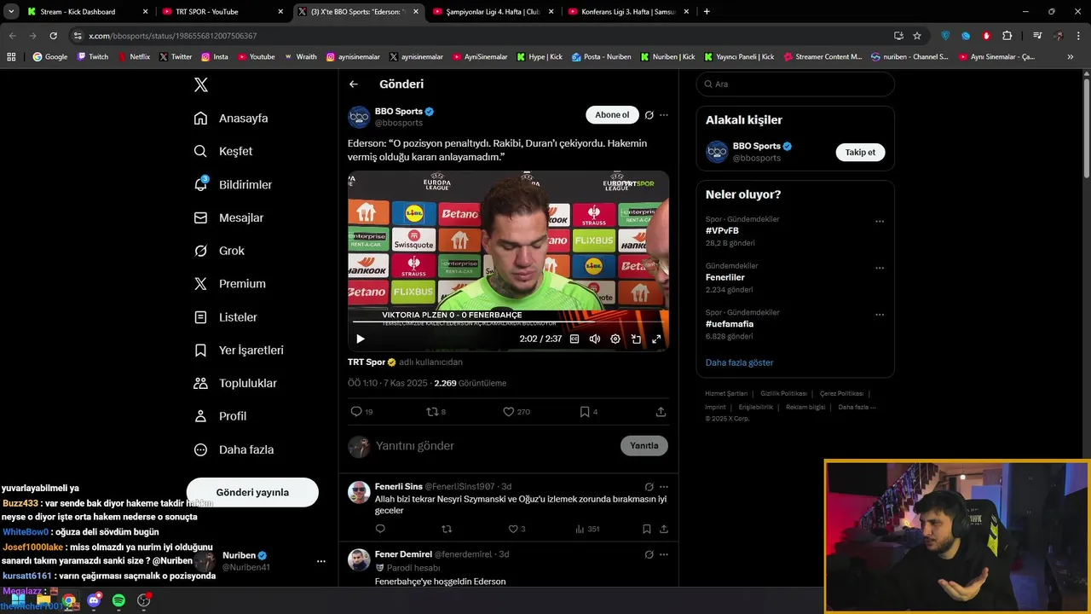Open Mesajlar in the sidebar
This screenshot has height=614, width=1091.
click(228, 217)
